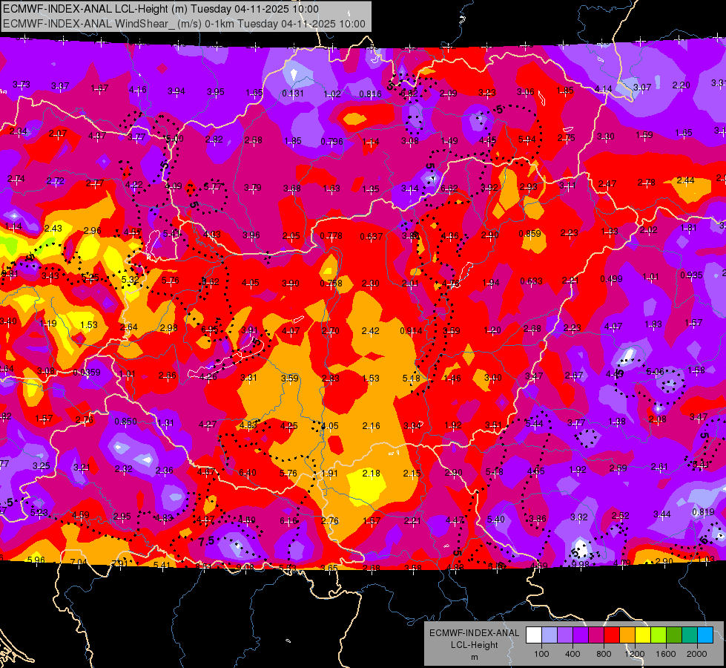
Task: Click the magenta legend swatch
Action: pyautogui.click(x=596, y=635)
